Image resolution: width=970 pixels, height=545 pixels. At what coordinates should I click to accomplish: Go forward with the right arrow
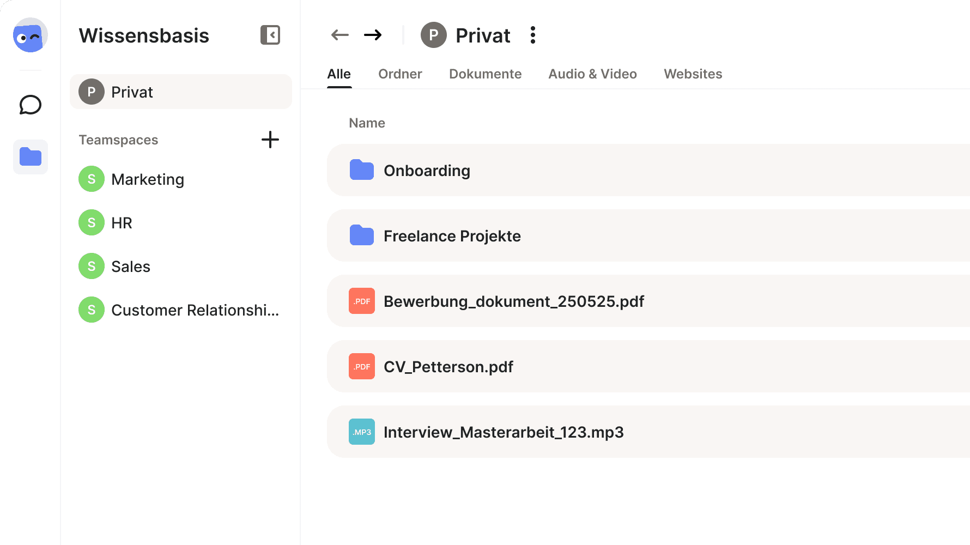coord(373,35)
